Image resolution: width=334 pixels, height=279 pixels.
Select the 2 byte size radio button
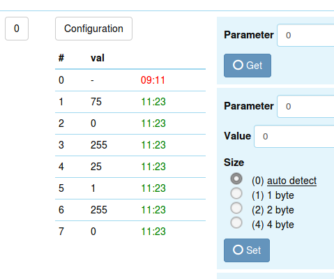click(236, 208)
